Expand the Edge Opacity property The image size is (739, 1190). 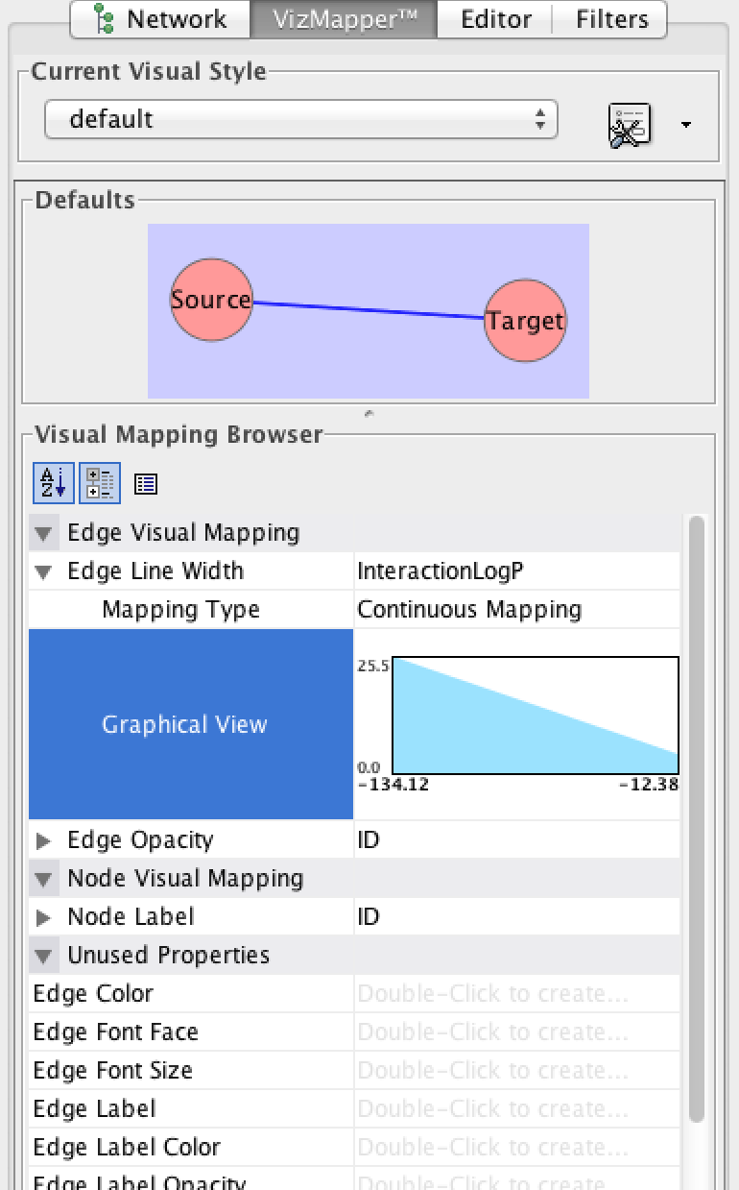point(43,840)
